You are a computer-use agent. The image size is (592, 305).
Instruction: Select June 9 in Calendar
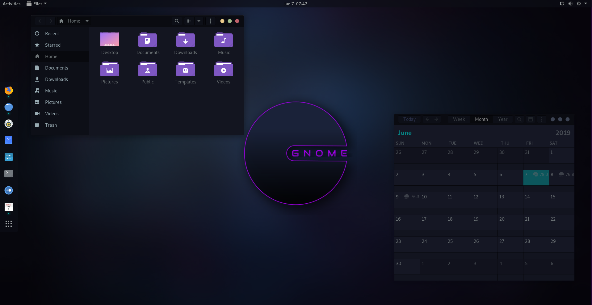[407, 200]
